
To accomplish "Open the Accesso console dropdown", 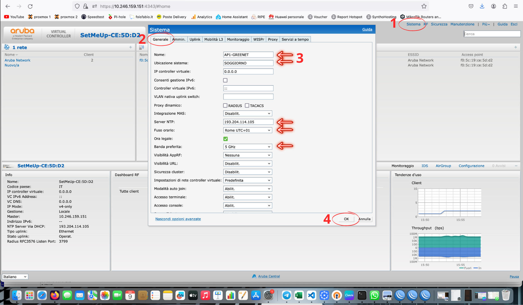I will 248,206.
